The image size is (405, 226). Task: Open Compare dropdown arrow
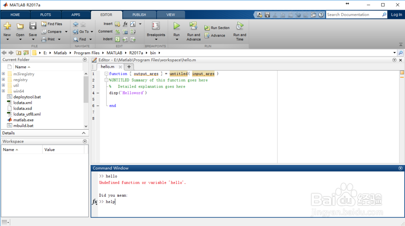(x=66, y=31)
